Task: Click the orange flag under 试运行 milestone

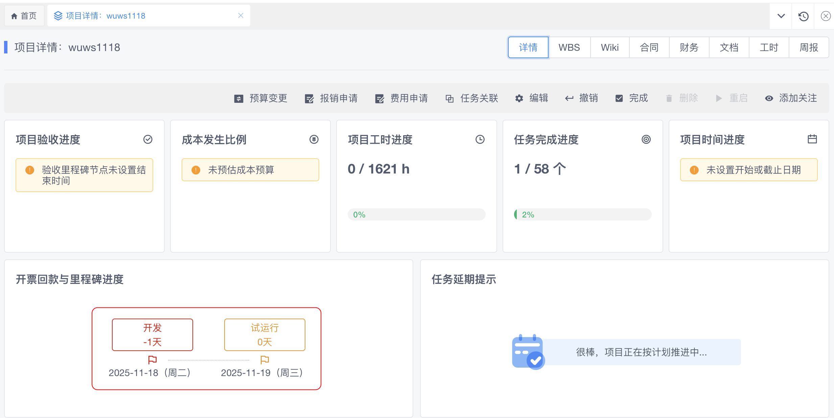Action: click(264, 359)
